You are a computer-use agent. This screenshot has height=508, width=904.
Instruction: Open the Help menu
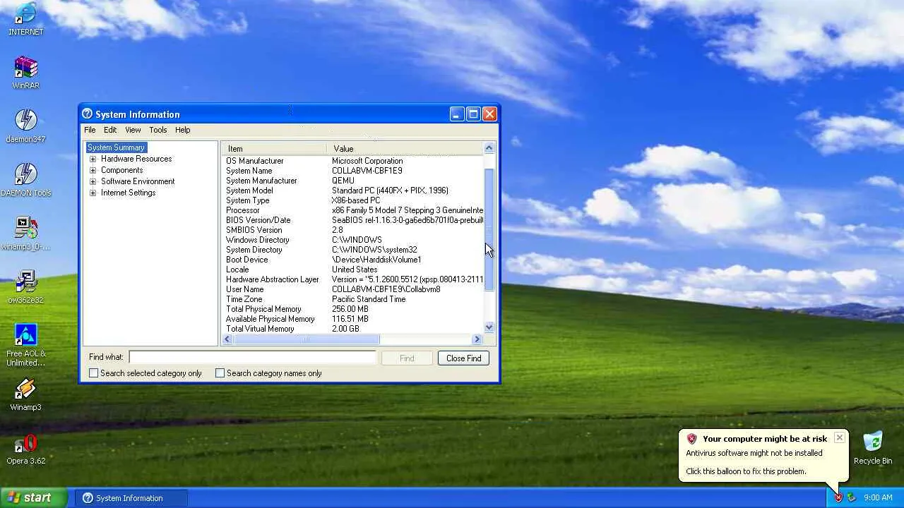pyautogui.click(x=183, y=130)
